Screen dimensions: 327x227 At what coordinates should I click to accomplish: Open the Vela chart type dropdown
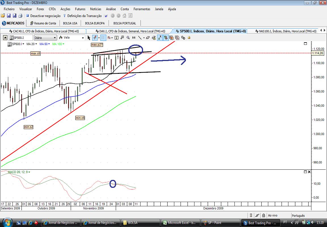pyautogui.click(x=71, y=38)
